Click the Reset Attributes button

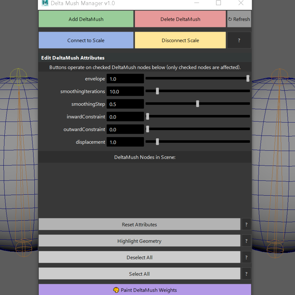pyautogui.click(x=139, y=224)
